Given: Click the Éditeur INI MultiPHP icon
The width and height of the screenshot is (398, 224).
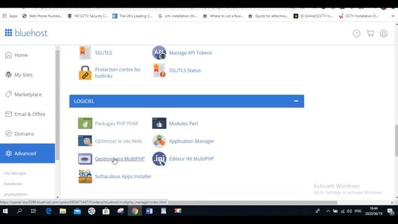Looking at the screenshot, I should [x=159, y=159].
